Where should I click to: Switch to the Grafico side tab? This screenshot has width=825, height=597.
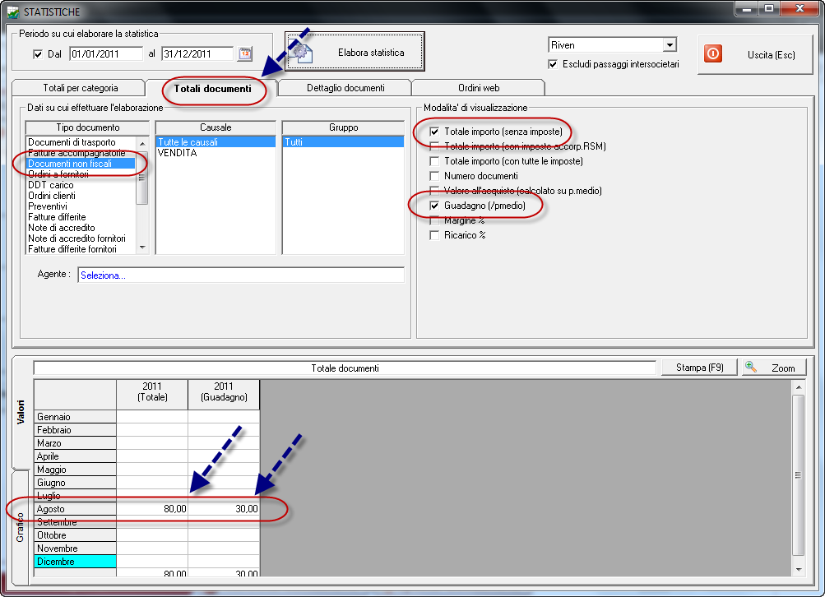coord(21,527)
